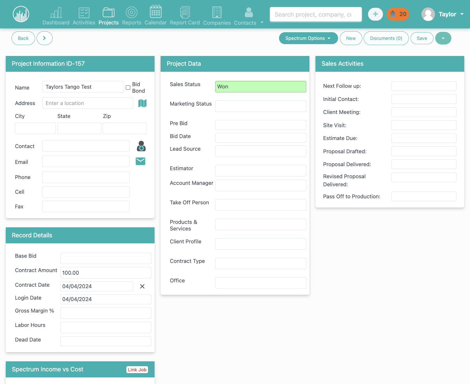Click the Name field Taylors Tango Test
The image size is (470, 384).
click(83, 87)
